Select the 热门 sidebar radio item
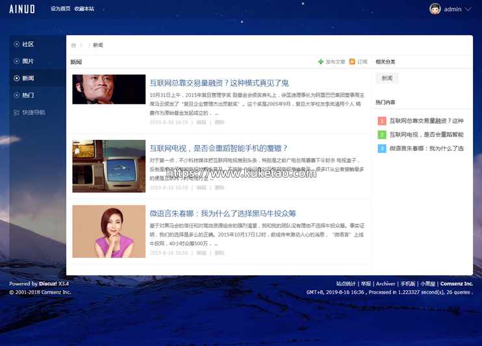 pos(16,95)
